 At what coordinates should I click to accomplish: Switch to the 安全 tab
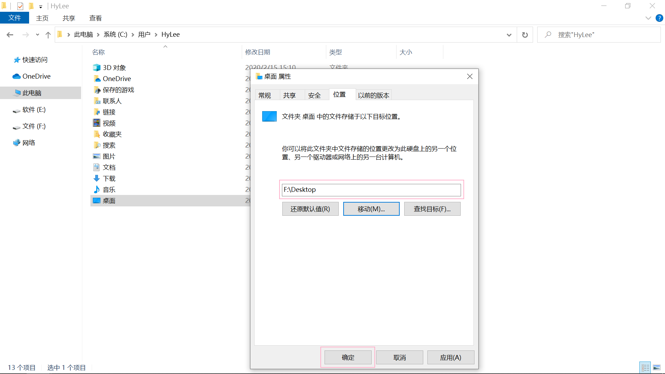pos(314,95)
